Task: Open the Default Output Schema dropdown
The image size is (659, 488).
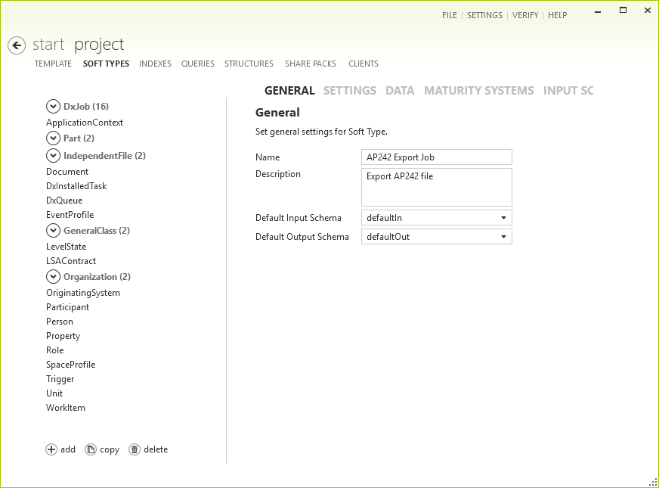Action: tap(503, 236)
